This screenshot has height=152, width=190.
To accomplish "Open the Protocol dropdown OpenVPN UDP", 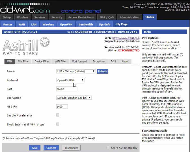I will point(70,80).
